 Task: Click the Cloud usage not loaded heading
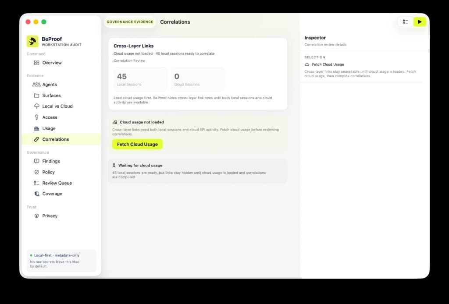(x=142, y=122)
